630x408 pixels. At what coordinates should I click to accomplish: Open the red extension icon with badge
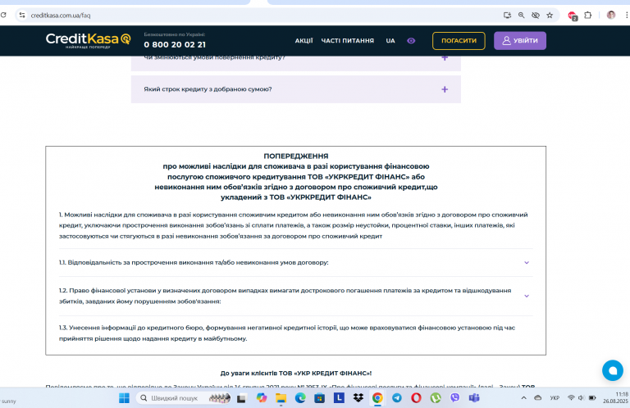click(x=573, y=16)
